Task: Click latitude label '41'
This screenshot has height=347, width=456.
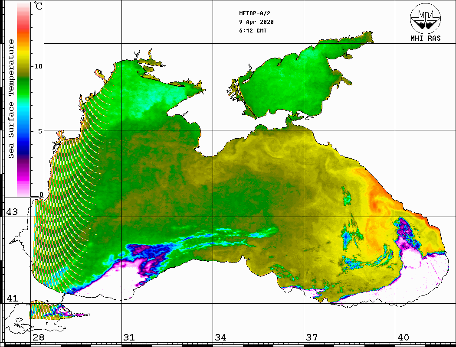Action: click(x=12, y=298)
